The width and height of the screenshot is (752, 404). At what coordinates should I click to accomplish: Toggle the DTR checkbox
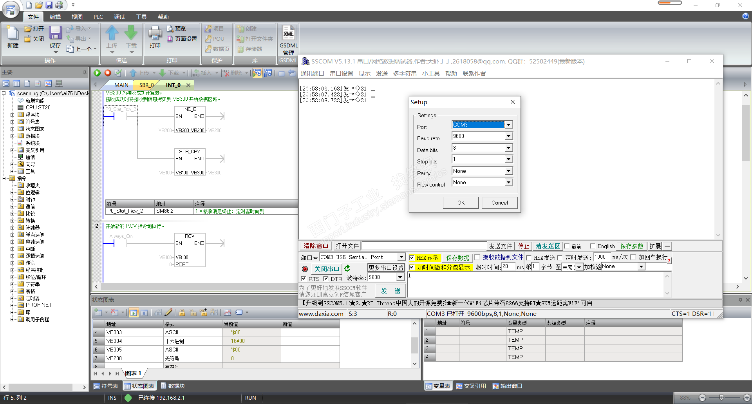[325, 279]
